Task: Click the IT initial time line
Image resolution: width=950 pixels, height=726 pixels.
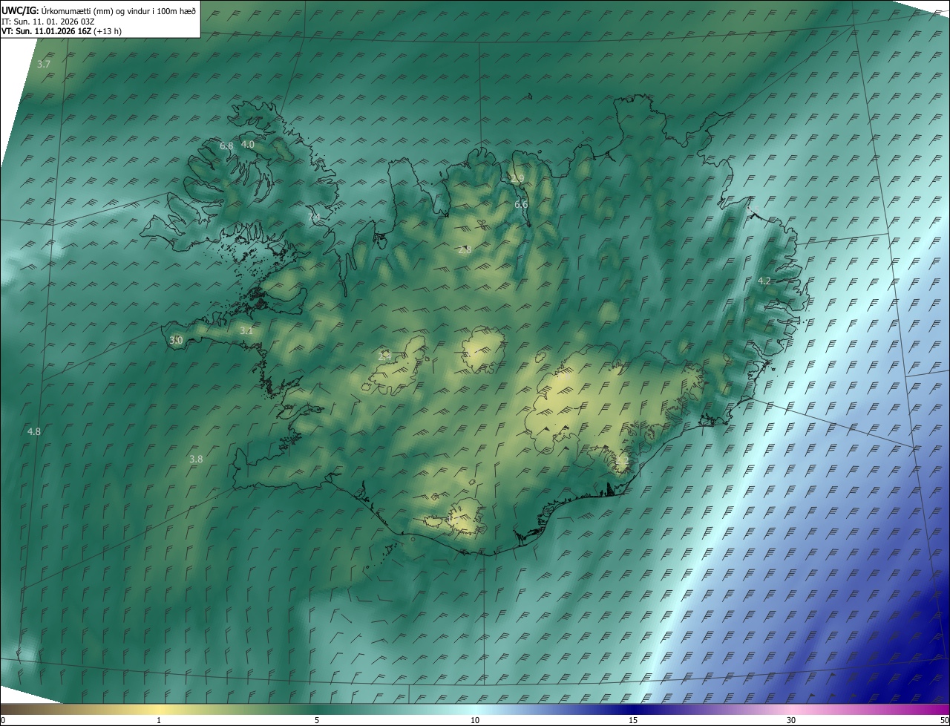Action: pos(47,22)
